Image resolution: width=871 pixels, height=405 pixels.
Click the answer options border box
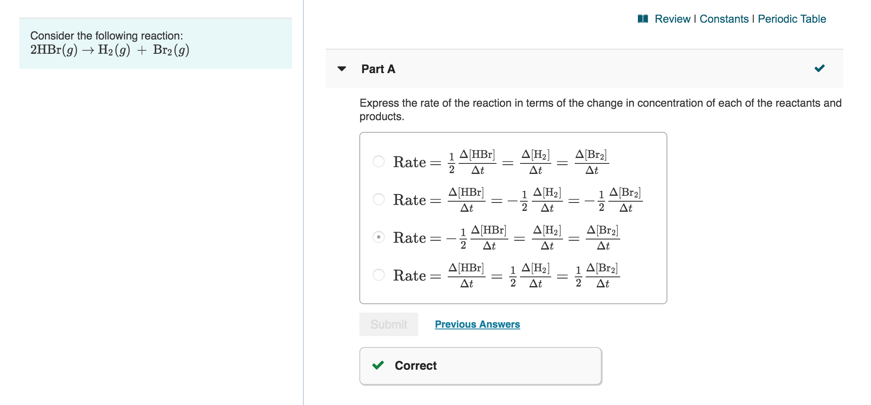pos(513,218)
